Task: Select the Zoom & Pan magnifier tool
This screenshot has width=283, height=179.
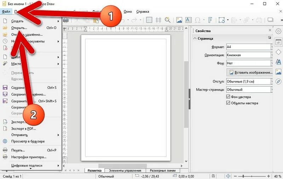Action: (x=168, y=20)
